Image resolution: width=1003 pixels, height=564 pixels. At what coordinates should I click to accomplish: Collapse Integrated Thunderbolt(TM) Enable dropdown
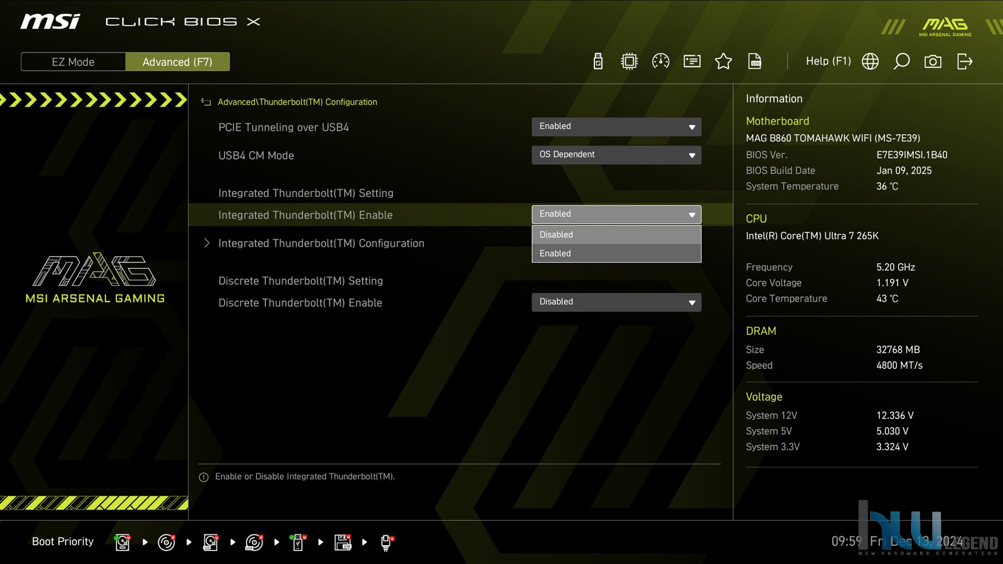[616, 214]
